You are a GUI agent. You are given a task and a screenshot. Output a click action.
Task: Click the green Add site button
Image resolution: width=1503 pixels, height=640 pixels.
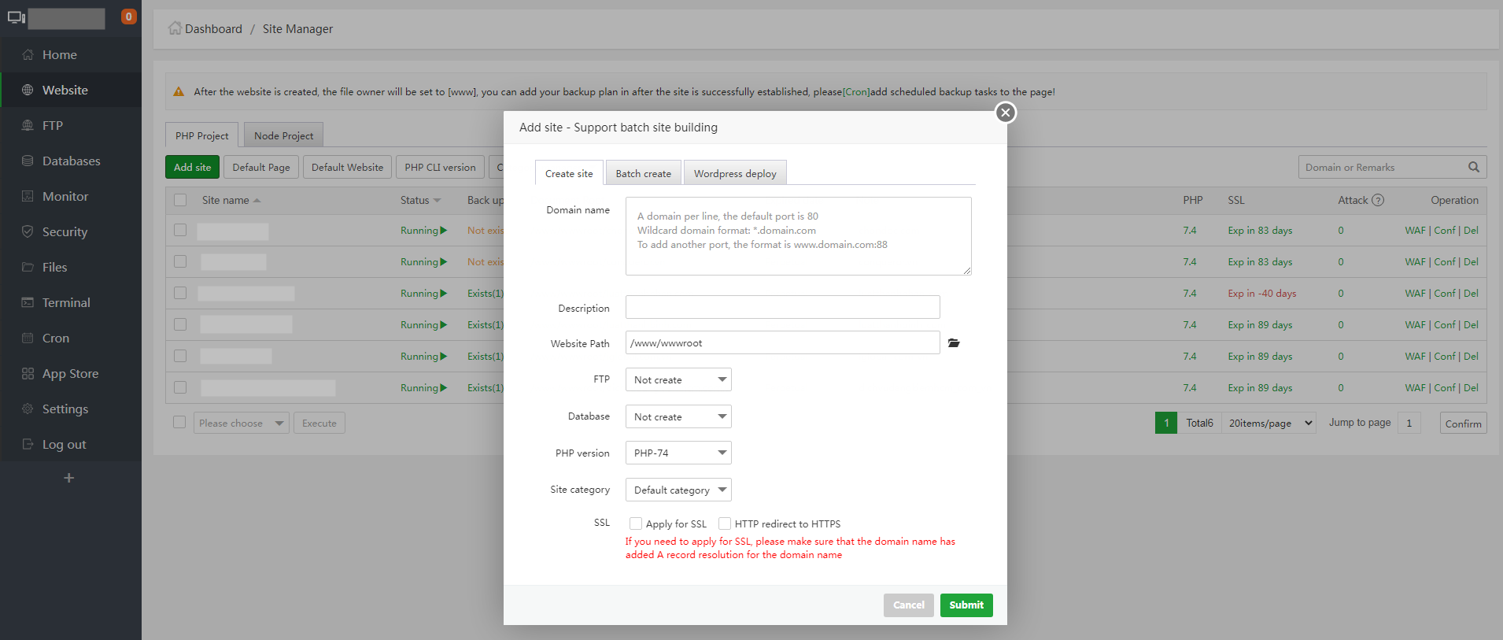(x=192, y=167)
